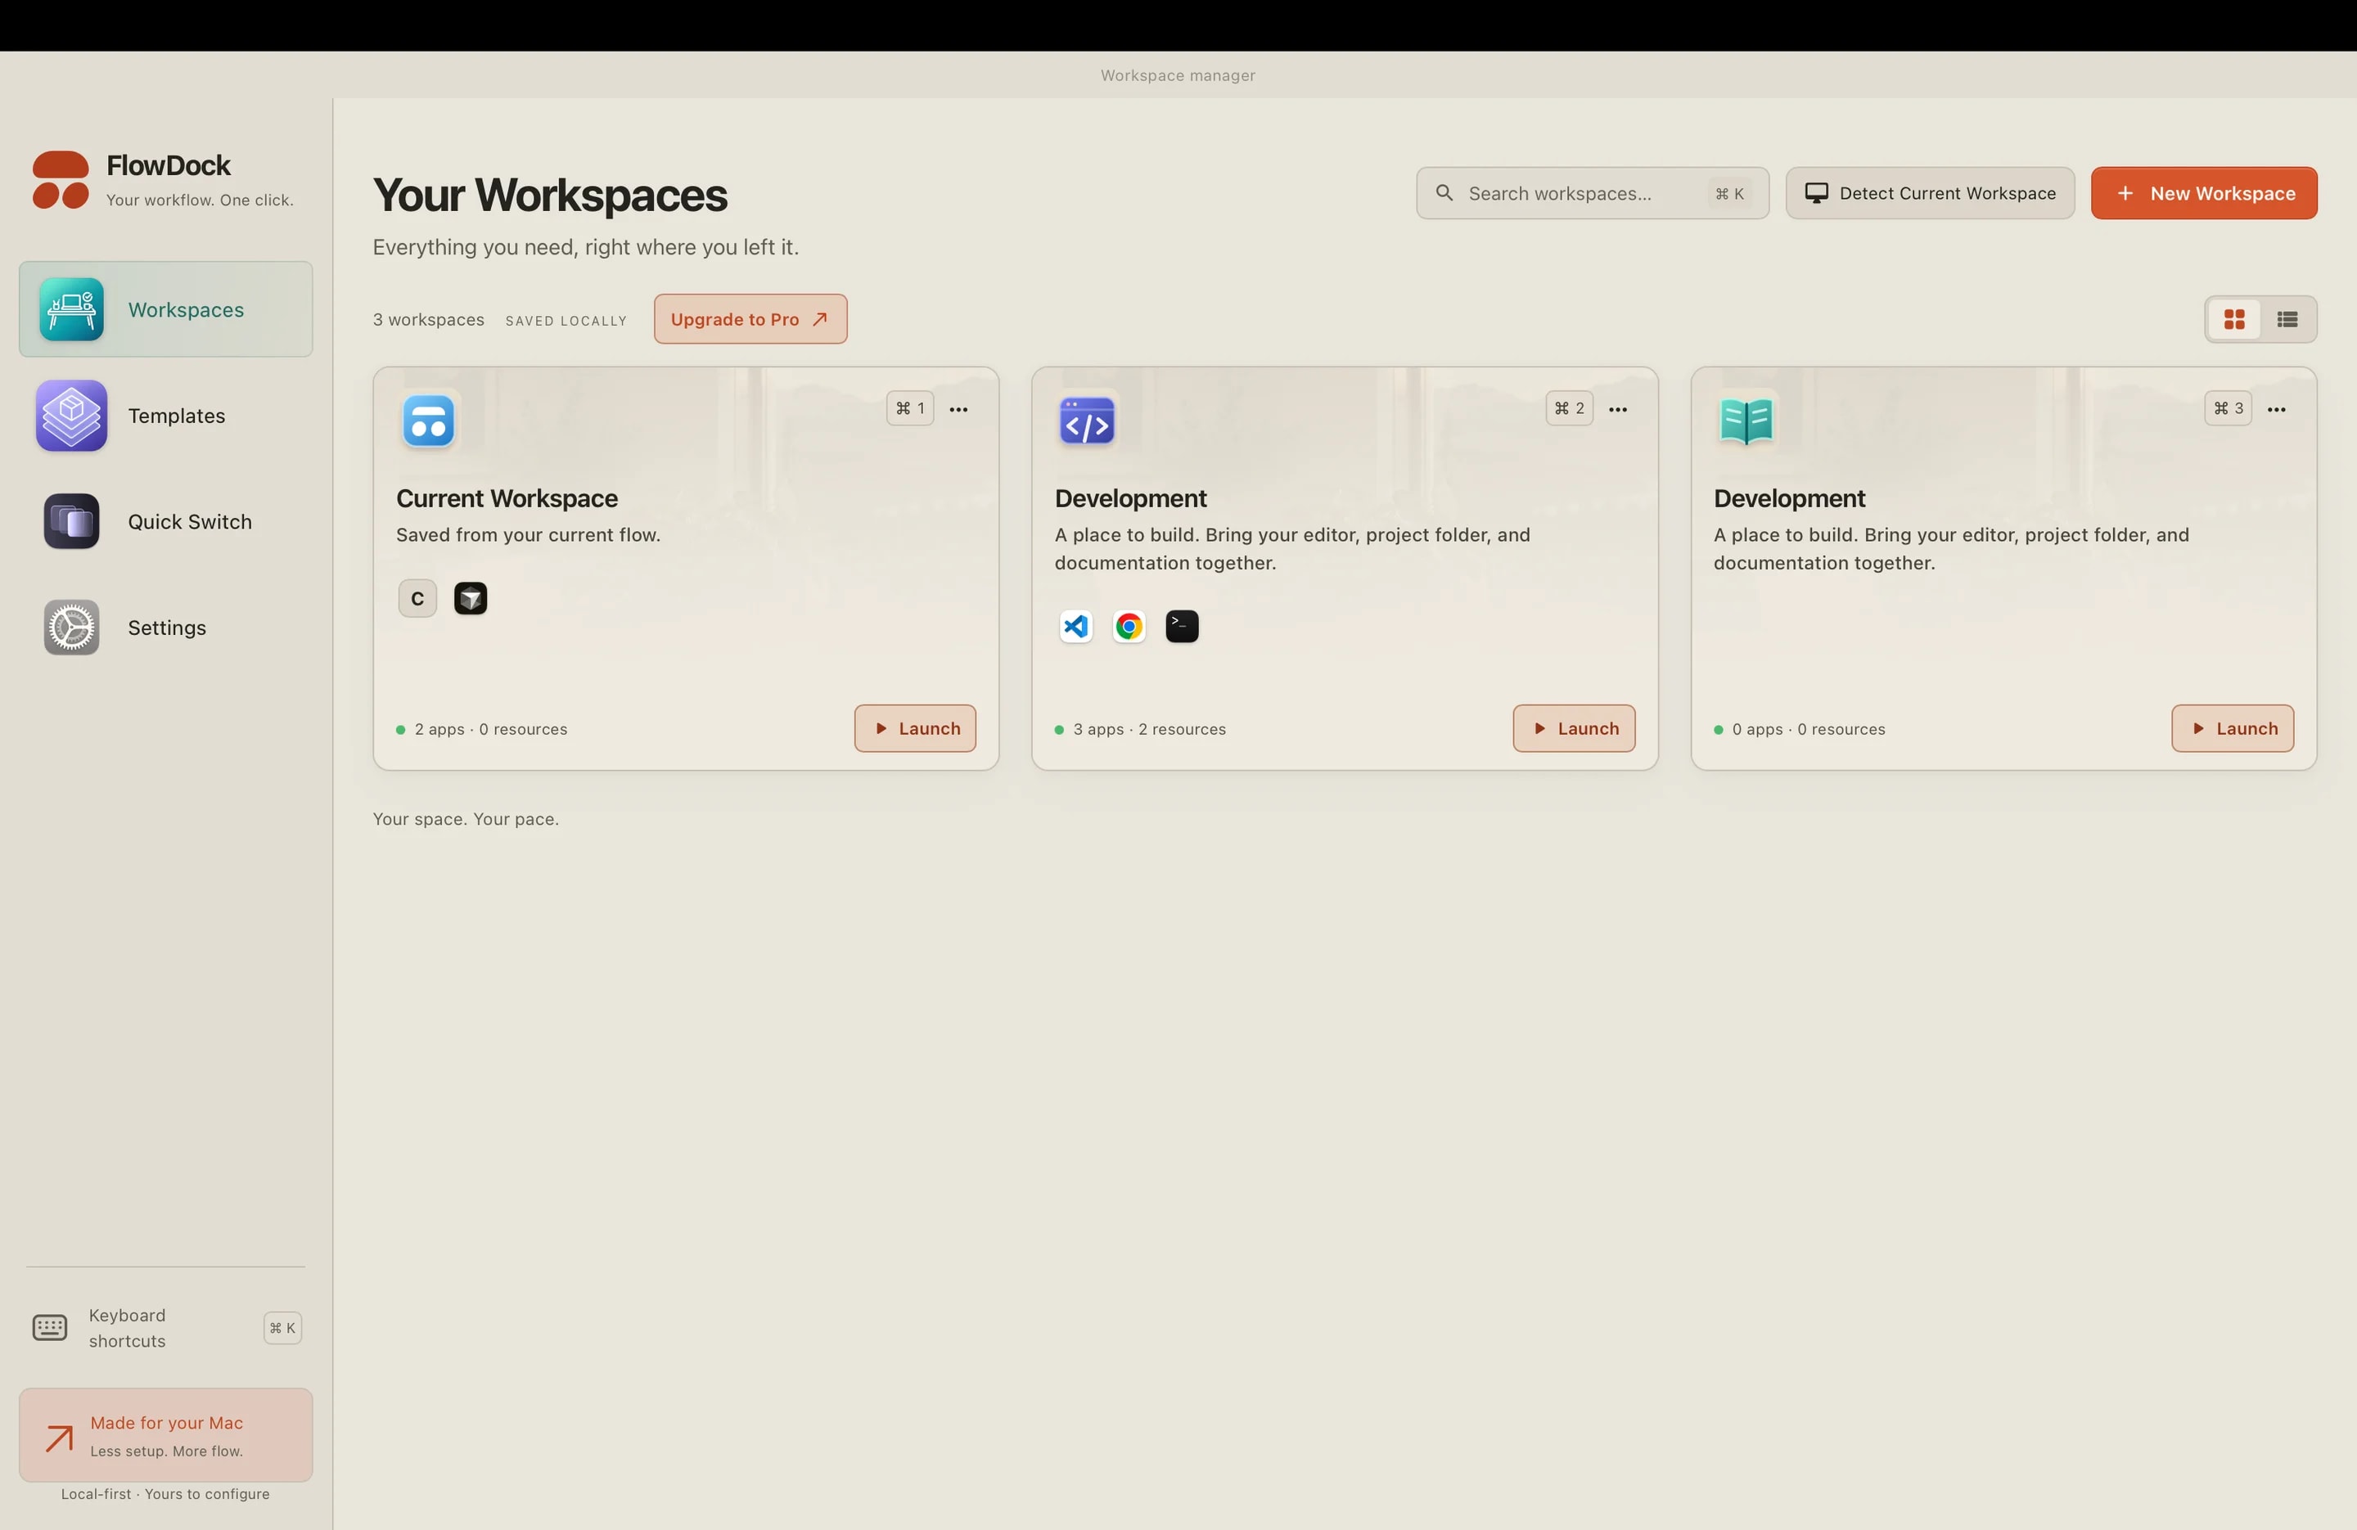Click the ⌘2 shortcut badge
The width and height of the screenshot is (2357, 1530).
coord(1569,408)
